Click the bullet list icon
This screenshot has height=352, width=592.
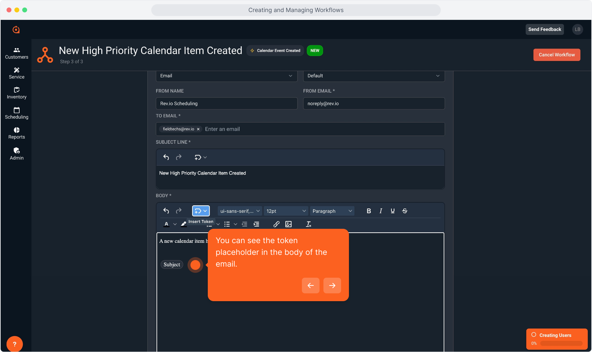(227, 224)
